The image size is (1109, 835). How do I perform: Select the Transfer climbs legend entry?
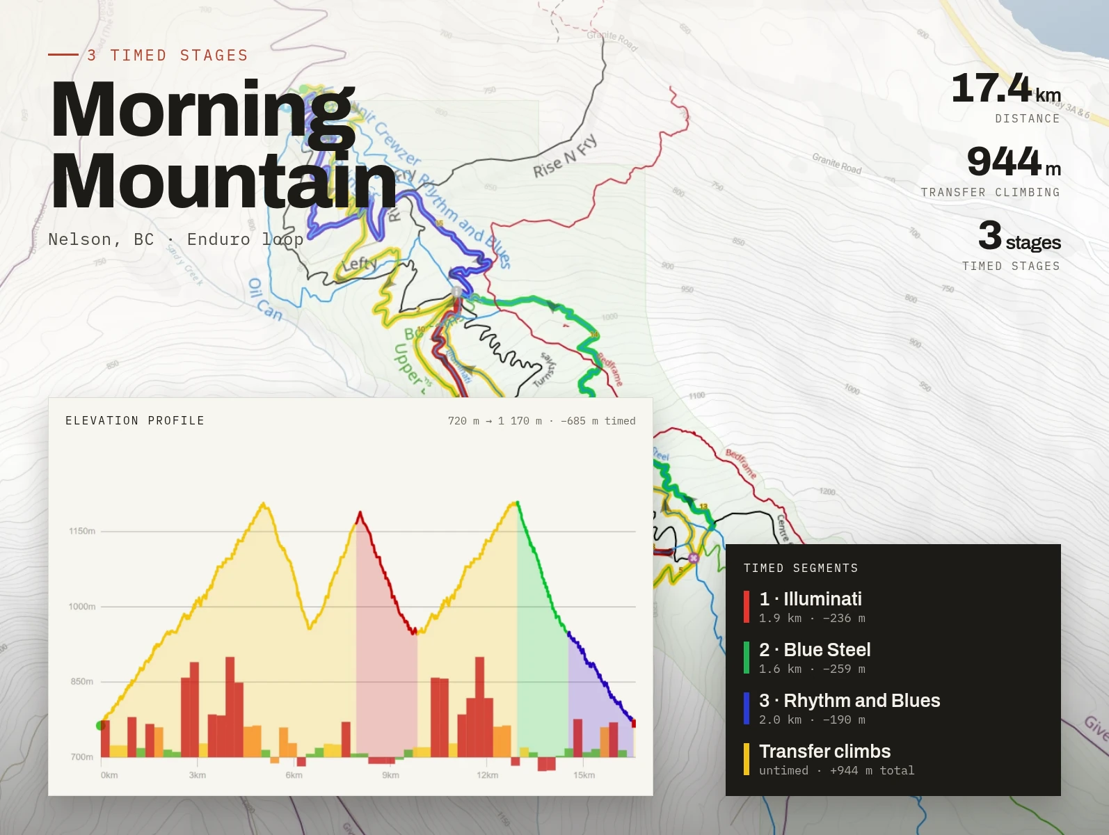[x=893, y=759]
